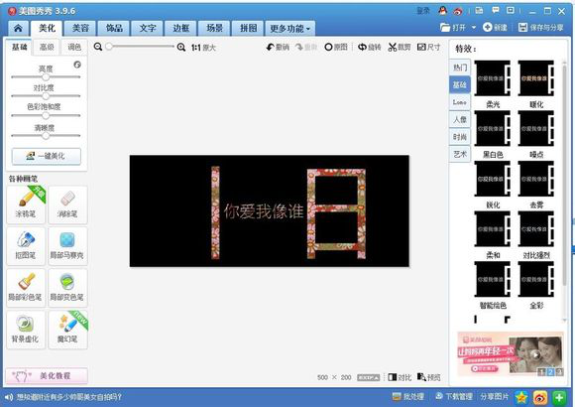Select the 时尚 effects category
This screenshot has width=575, height=407.
460,137
